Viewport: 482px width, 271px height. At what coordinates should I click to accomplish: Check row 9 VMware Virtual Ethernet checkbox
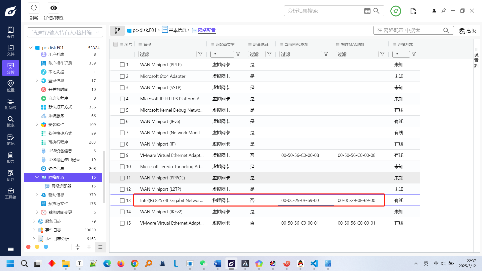tap(122, 155)
